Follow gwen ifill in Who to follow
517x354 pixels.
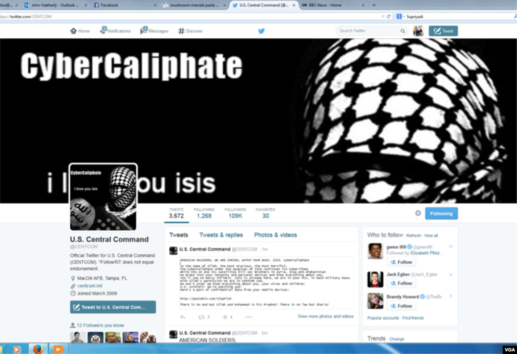click(x=401, y=262)
